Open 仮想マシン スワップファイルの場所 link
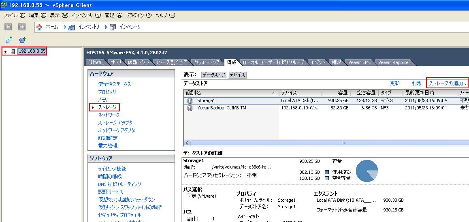Image resolution: width=469 pixels, height=222 pixels. pyautogui.click(x=130, y=207)
